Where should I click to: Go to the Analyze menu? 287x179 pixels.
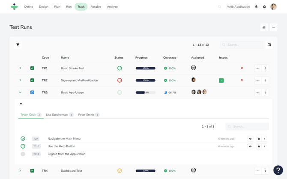(112, 7)
